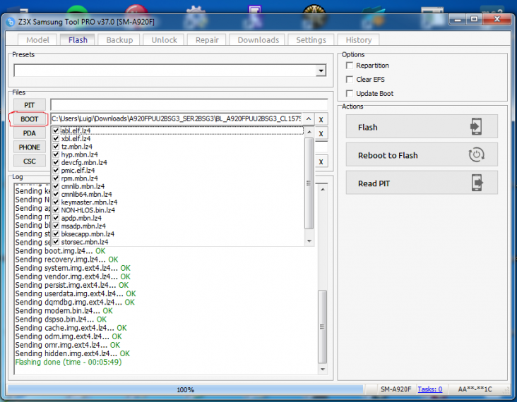Image resolution: width=517 pixels, height=402 pixels.
Task: Click 'Flashing done' log line
Action: 69,363
